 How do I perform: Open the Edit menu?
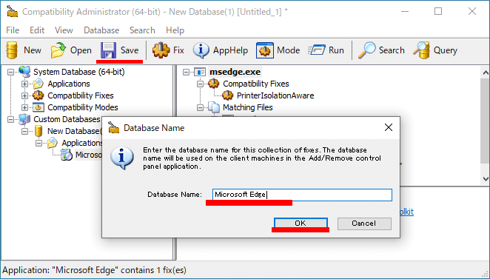pos(37,30)
